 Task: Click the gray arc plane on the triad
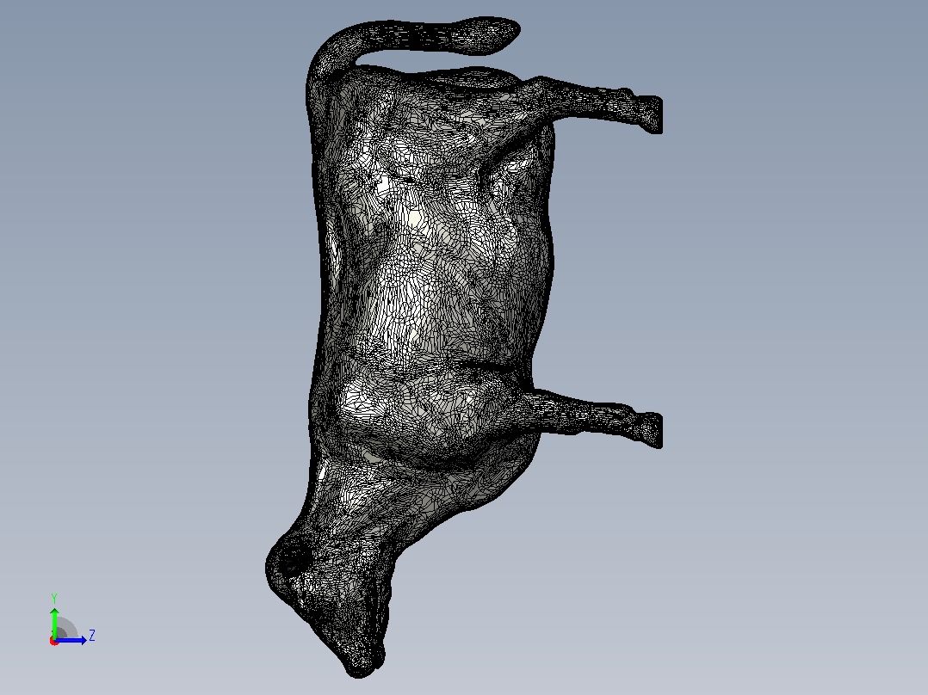[x=66, y=629]
